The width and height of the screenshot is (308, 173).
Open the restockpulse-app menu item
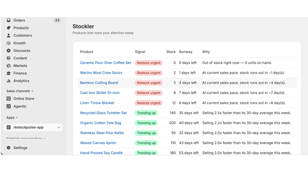[33, 127]
